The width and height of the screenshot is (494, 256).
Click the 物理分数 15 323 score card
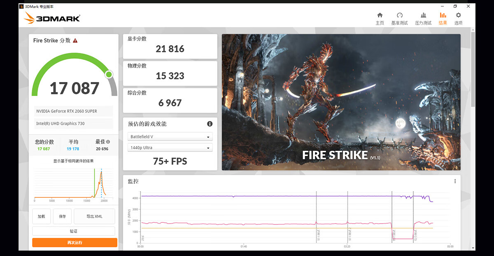(170, 73)
